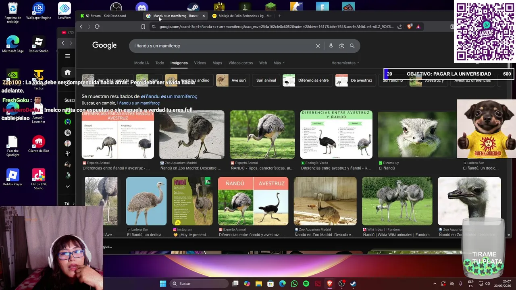Open Minecraft grass block desktop icon
This screenshot has width=516, height=290.
270,7
